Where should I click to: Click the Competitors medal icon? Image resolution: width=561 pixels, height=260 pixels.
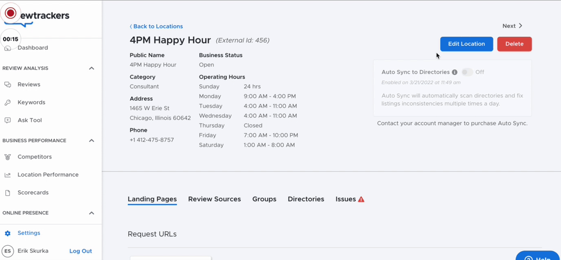(x=7, y=157)
